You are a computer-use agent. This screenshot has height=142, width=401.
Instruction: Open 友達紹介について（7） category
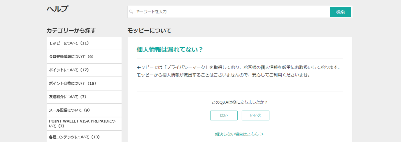click(x=84, y=97)
